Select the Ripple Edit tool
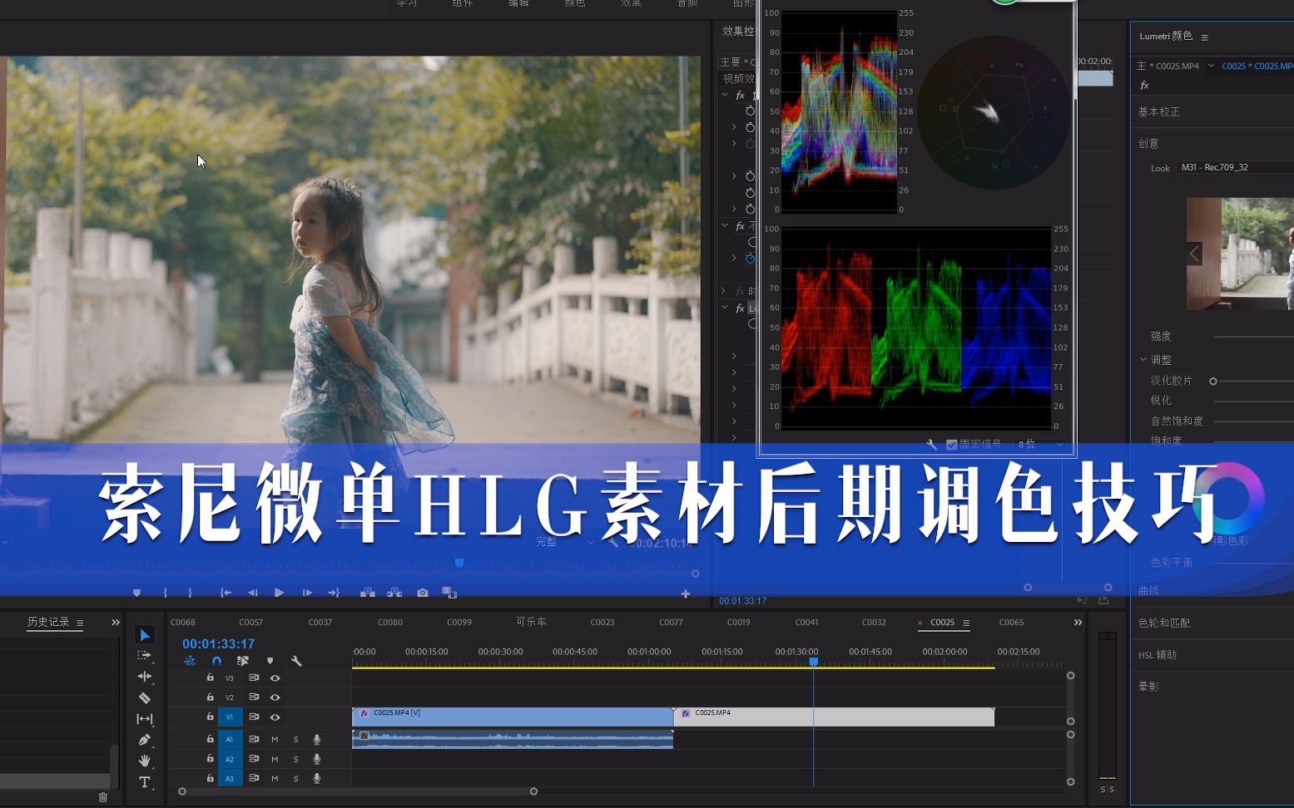Image resolution: width=1294 pixels, height=808 pixels. point(145,677)
